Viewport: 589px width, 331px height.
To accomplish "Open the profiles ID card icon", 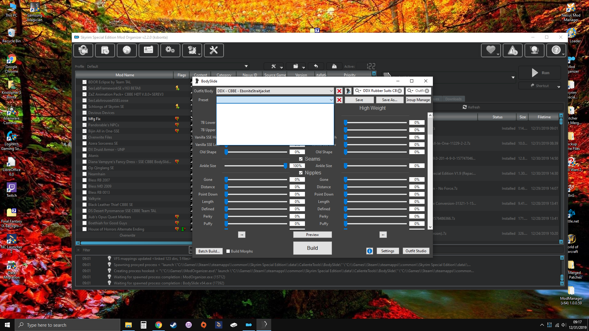I will click(148, 50).
